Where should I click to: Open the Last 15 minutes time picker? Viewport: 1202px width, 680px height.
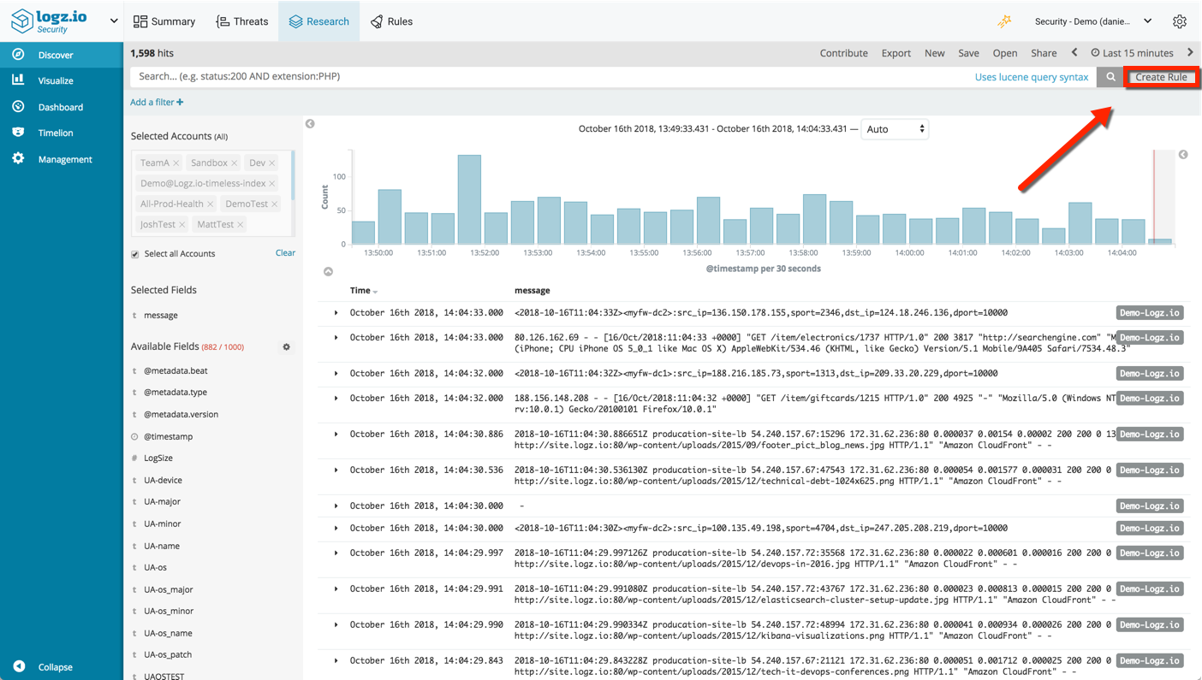coord(1131,53)
